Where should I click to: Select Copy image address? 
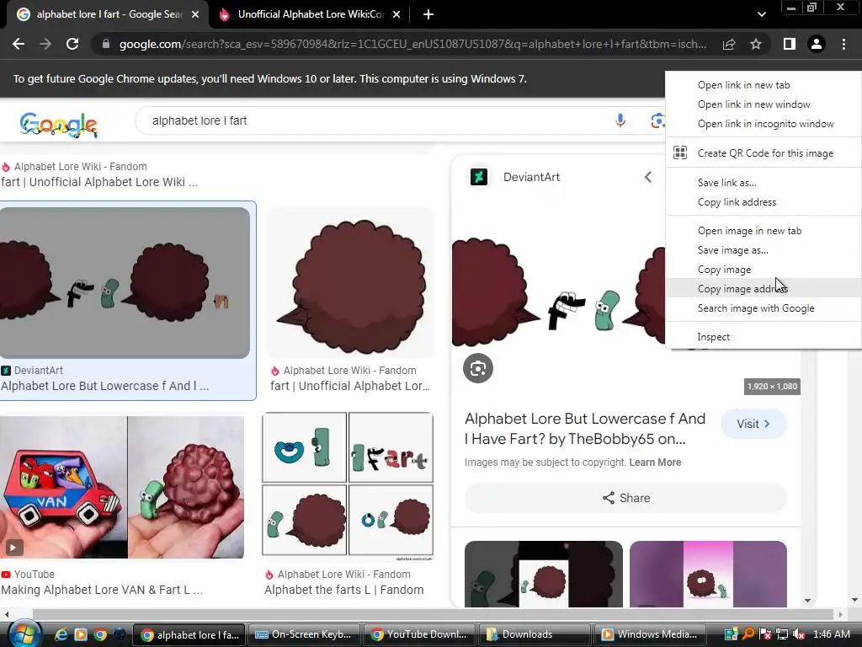(x=764, y=288)
